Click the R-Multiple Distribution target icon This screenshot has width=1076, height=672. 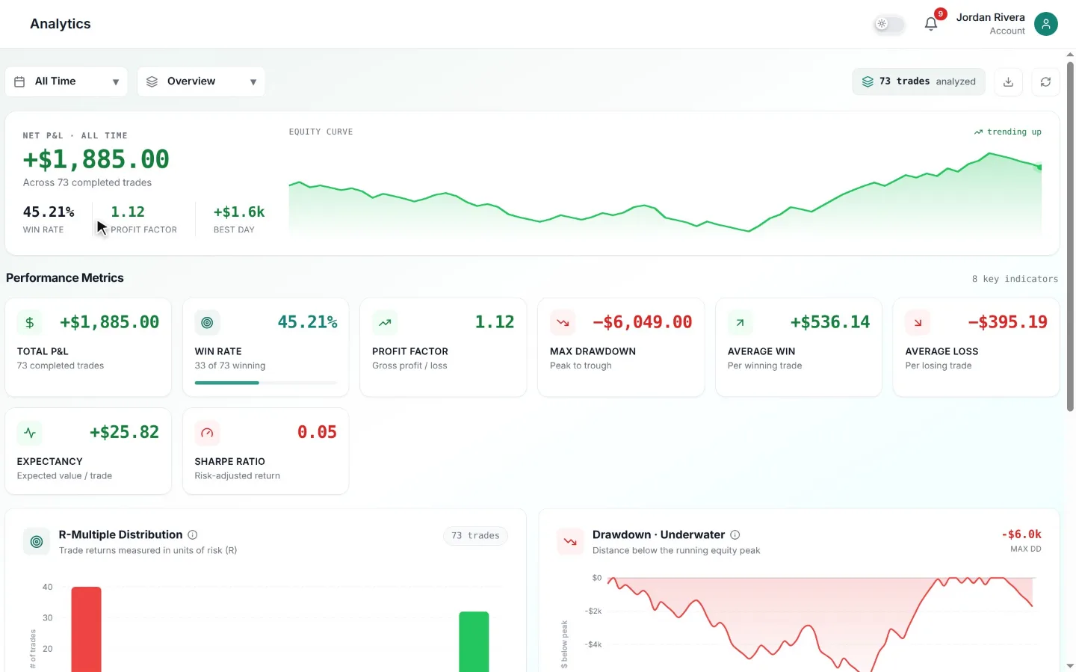click(37, 541)
